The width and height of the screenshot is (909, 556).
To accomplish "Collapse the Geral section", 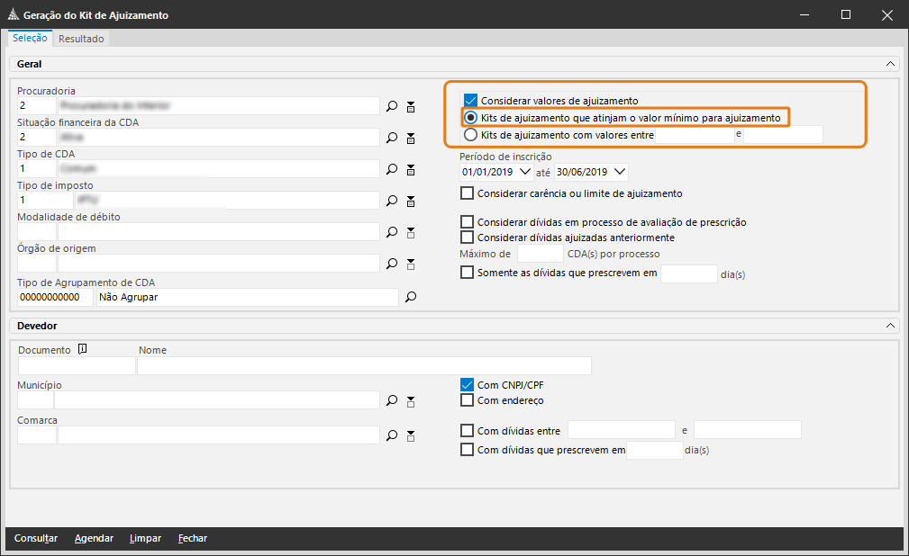I will [x=891, y=64].
